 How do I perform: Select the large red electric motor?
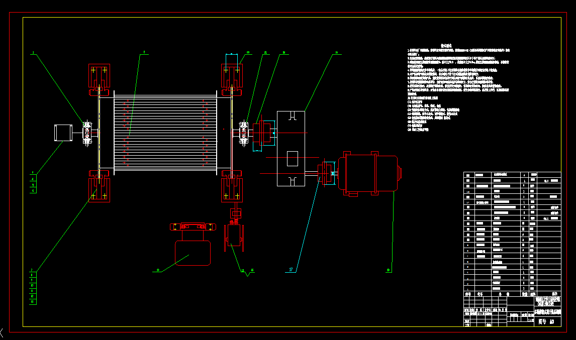point(370,173)
